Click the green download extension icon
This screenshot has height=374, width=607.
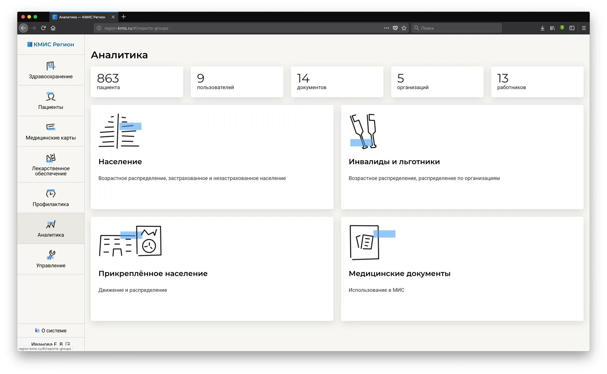562,28
